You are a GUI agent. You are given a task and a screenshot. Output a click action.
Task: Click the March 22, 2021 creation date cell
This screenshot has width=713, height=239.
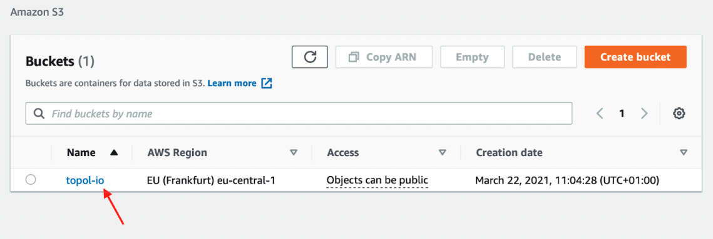point(567,180)
